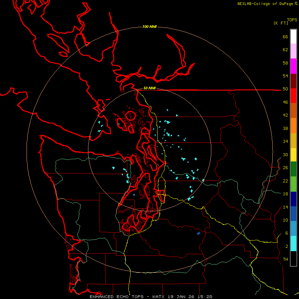Click the KATX radar site identifier

point(158,297)
